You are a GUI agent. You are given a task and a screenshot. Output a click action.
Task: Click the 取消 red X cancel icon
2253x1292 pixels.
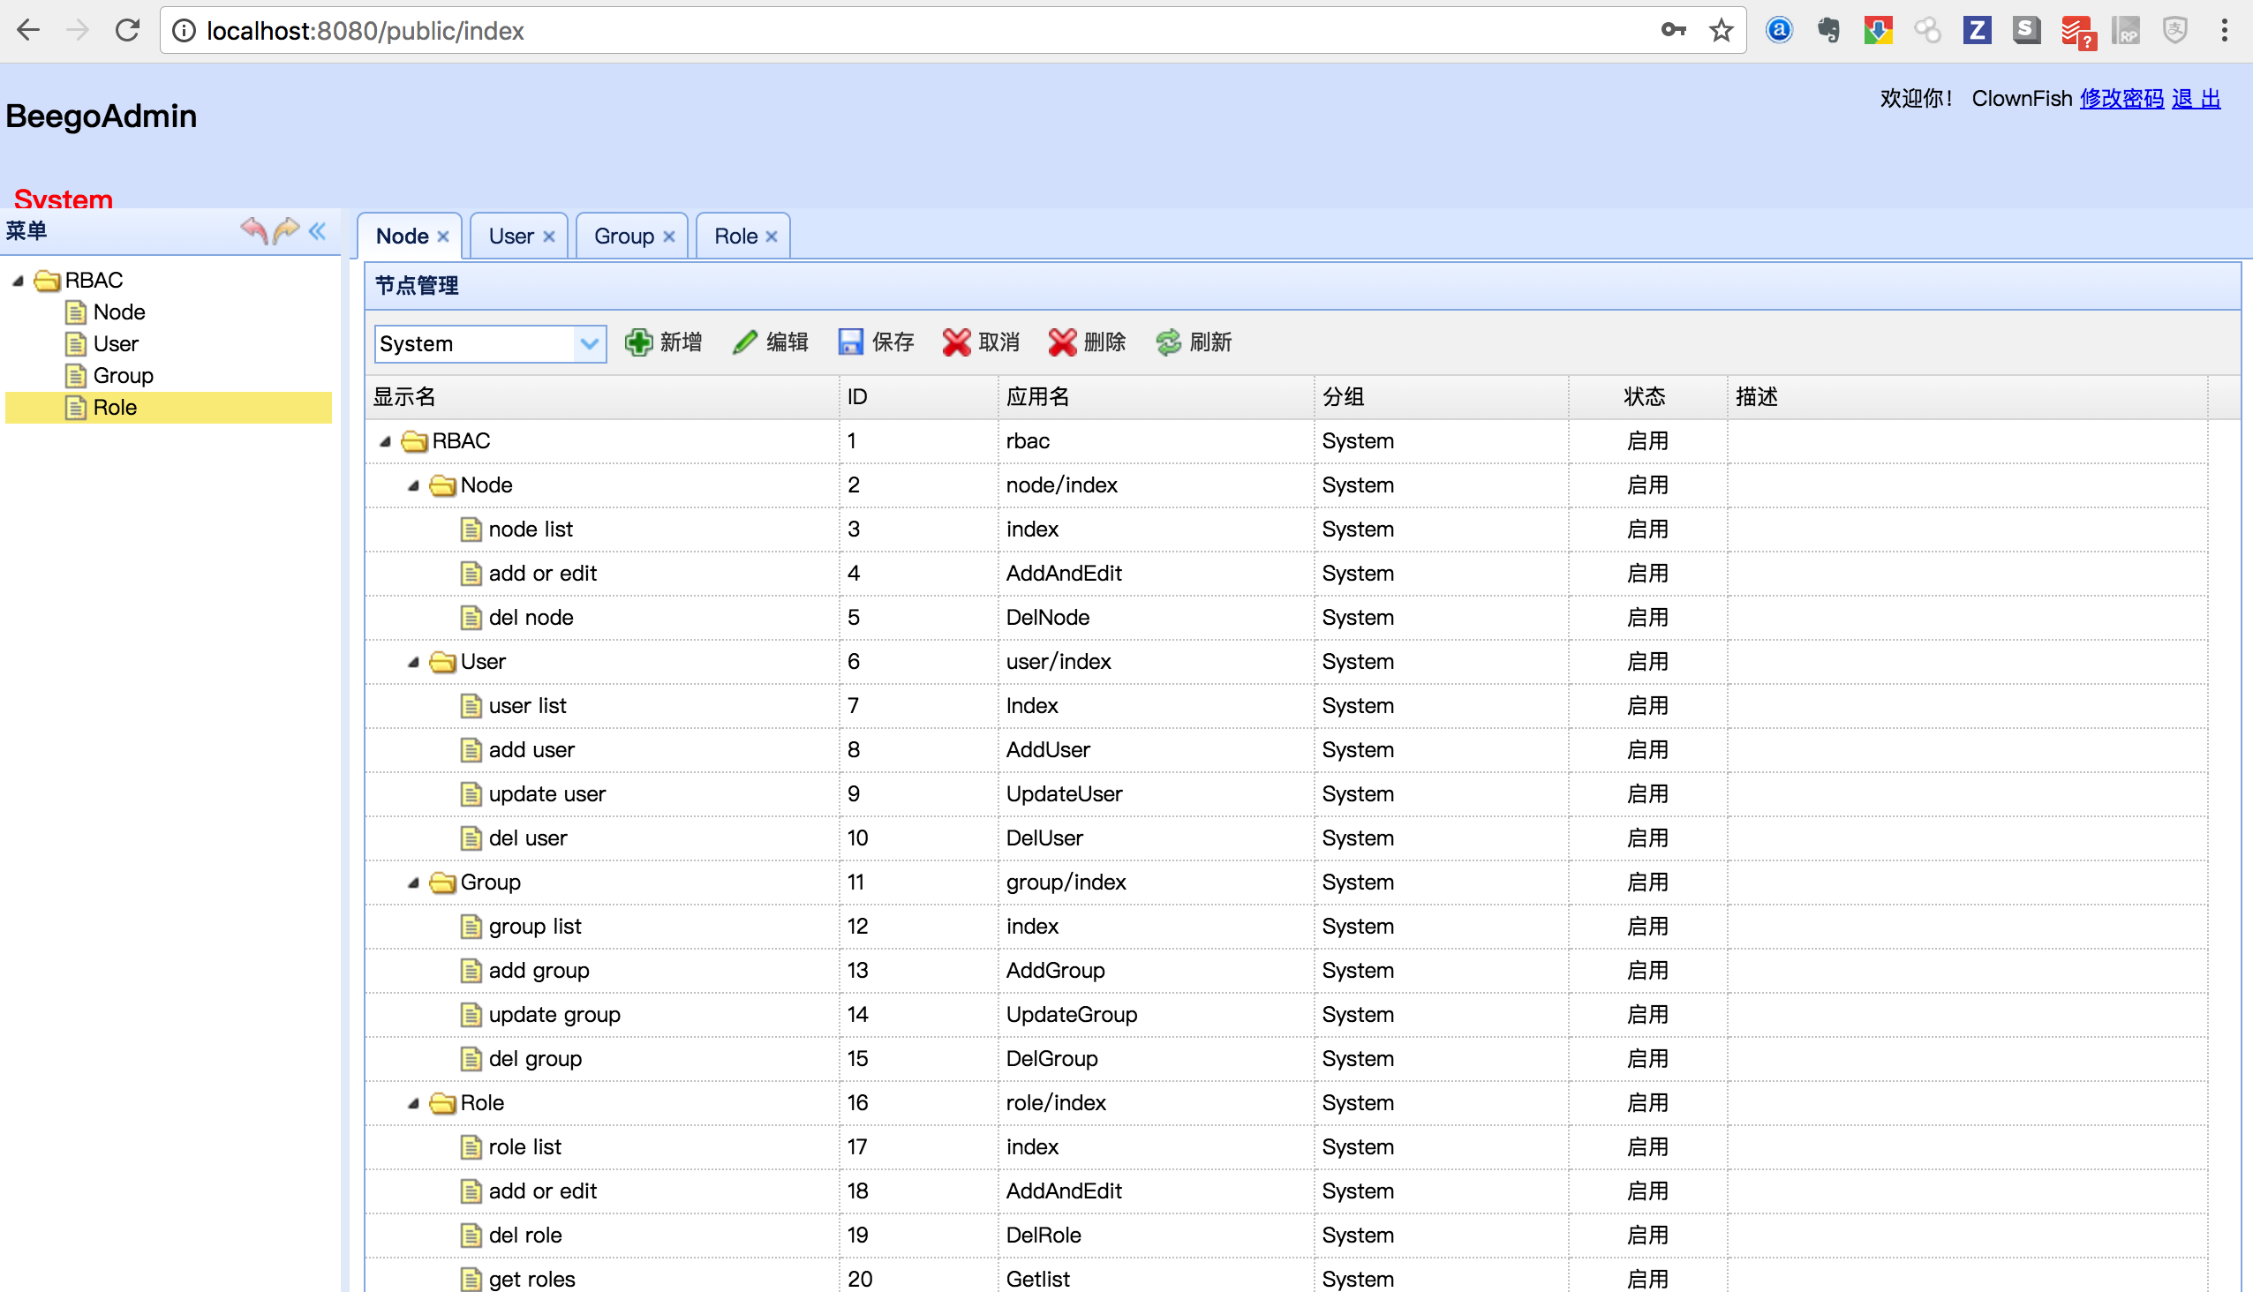(x=956, y=342)
